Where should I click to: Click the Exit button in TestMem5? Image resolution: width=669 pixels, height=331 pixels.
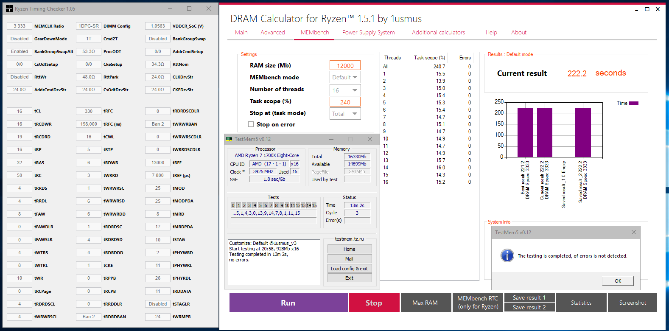coord(350,278)
